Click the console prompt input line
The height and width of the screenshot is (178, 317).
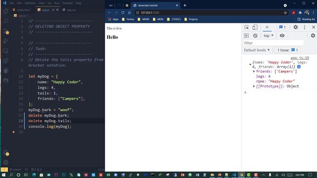[x=279, y=92]
